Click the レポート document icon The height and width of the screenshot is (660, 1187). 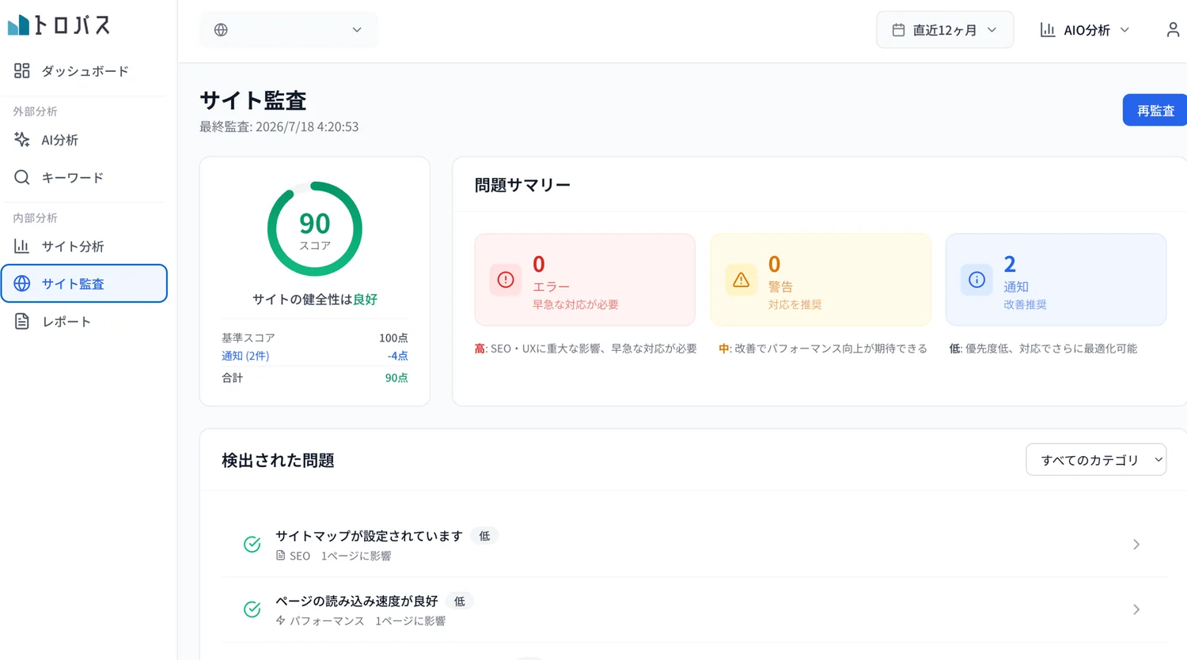(22, 321)
